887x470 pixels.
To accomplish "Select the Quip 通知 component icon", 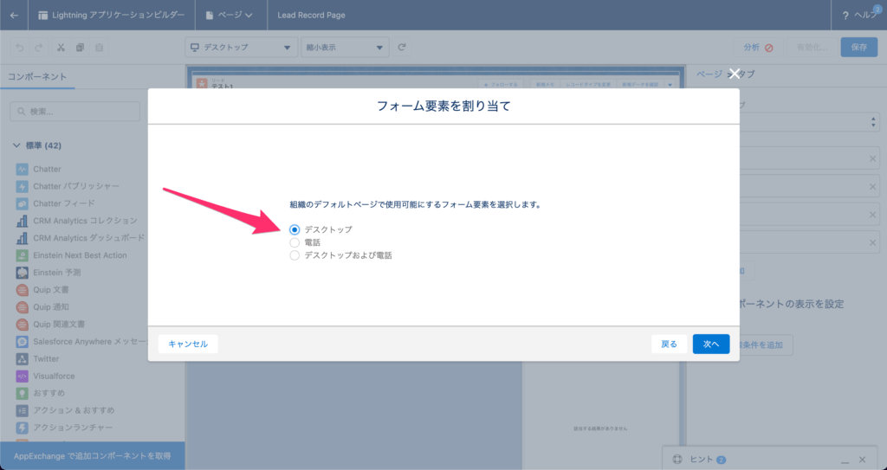I will click(22, 307).
